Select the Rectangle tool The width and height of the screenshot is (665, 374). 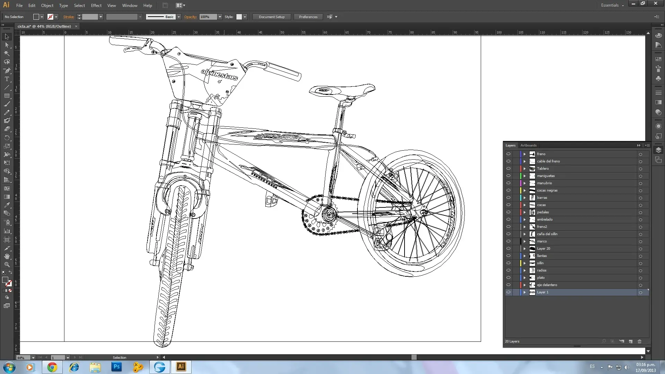[x=7, y=96]
